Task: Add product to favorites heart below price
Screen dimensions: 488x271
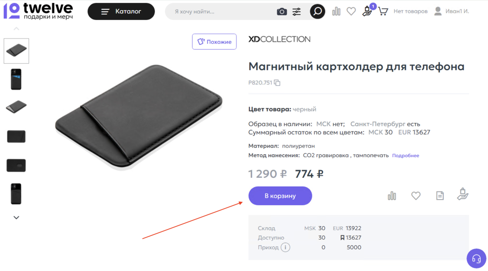Action: click(416, 196)
